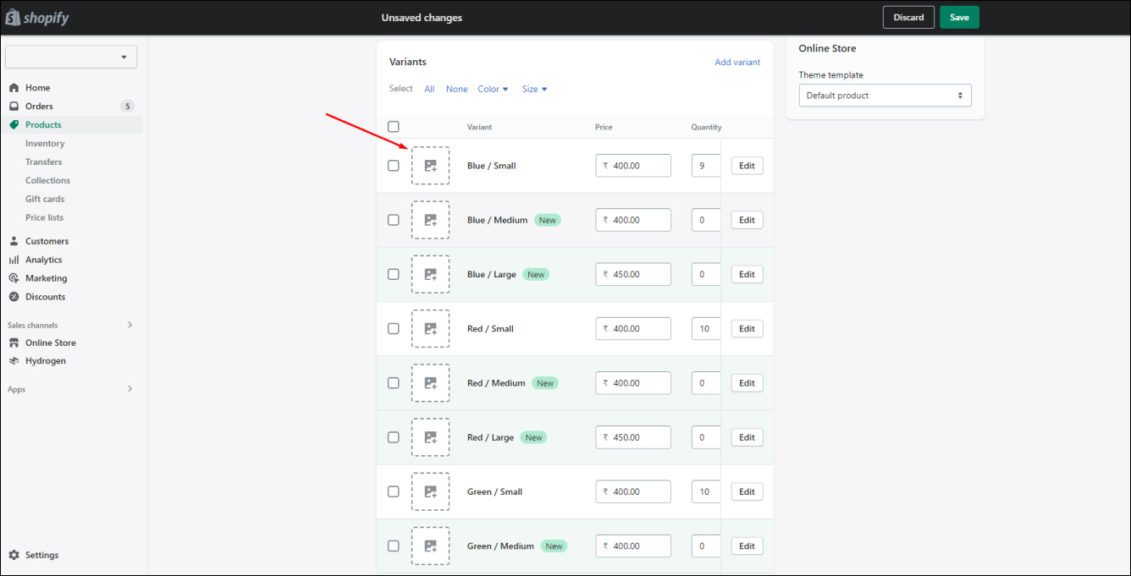Add image to Red / Large variant
This screenshot has height=576, width=1131.
[x=431, y=437]
